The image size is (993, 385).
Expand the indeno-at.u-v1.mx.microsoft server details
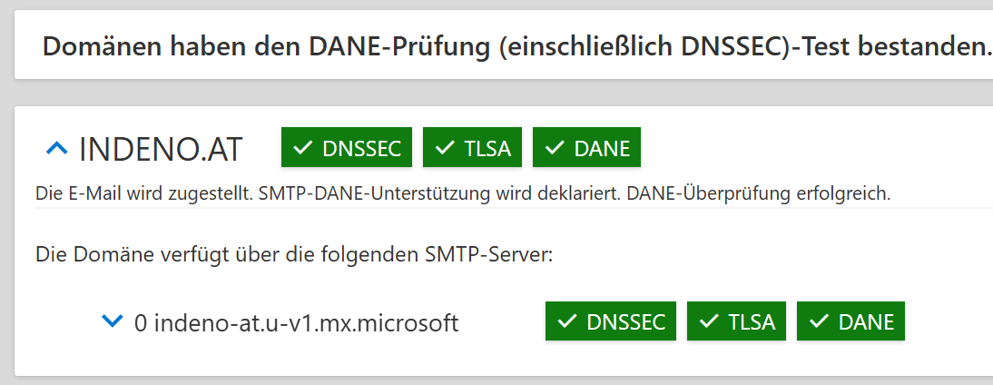coord(112,321)
